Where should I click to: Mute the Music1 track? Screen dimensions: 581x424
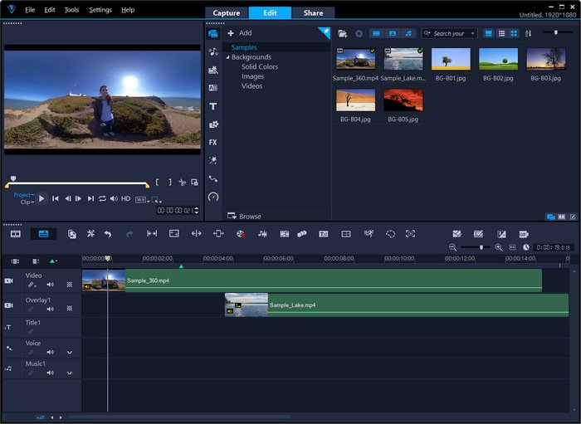pos(50,373)
